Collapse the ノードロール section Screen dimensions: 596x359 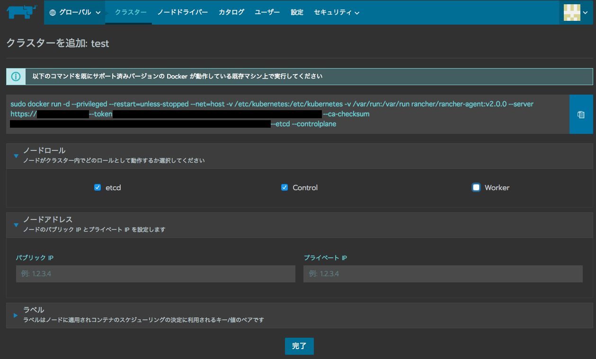coord(16,156)
